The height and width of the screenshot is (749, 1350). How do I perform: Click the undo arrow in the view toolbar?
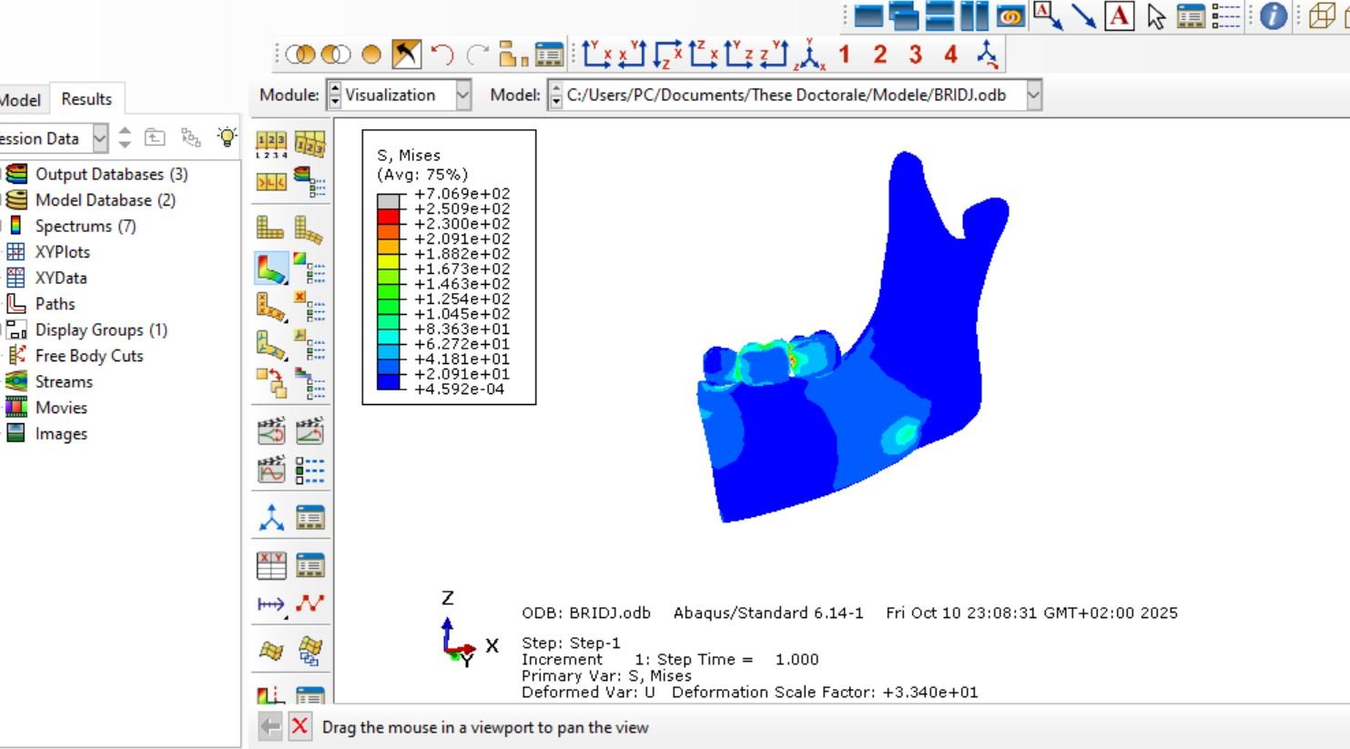point(442,56)
